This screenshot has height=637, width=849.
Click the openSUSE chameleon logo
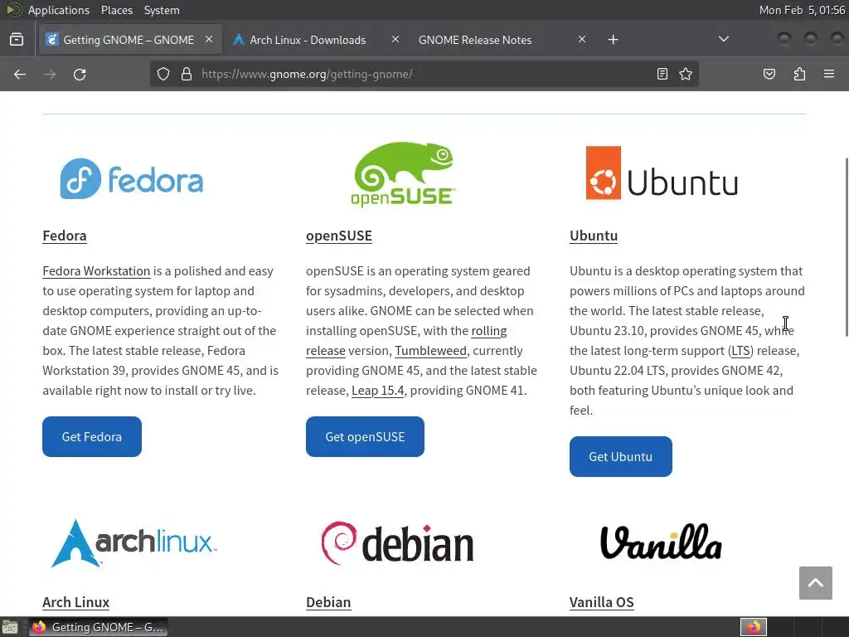[x=404, y=174]
